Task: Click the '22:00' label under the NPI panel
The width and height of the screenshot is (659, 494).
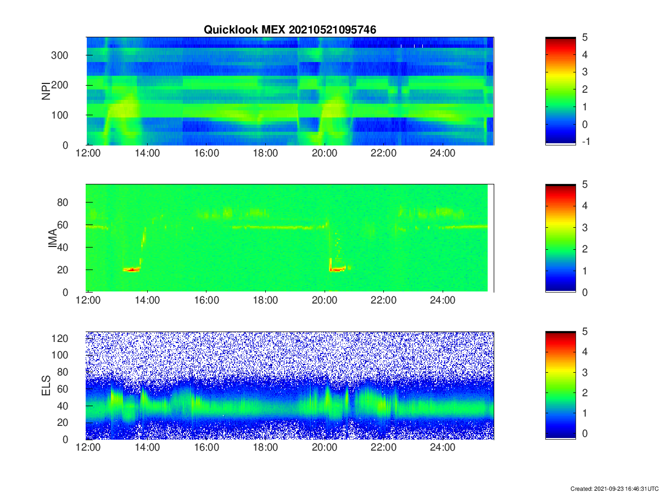Action: (x=383, y=154)
